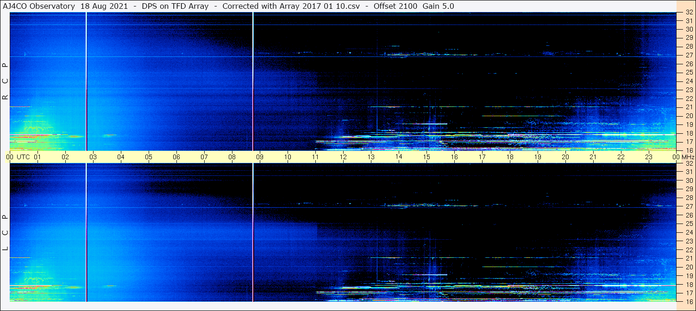This screenshot has height=311, width=696.
Task: Click hour label "07" on time axis
Action: [x=204, y=157]
